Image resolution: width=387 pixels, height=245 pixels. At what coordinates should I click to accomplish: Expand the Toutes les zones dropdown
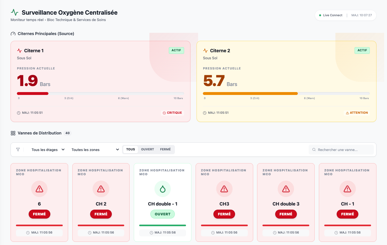pos(95,150)
